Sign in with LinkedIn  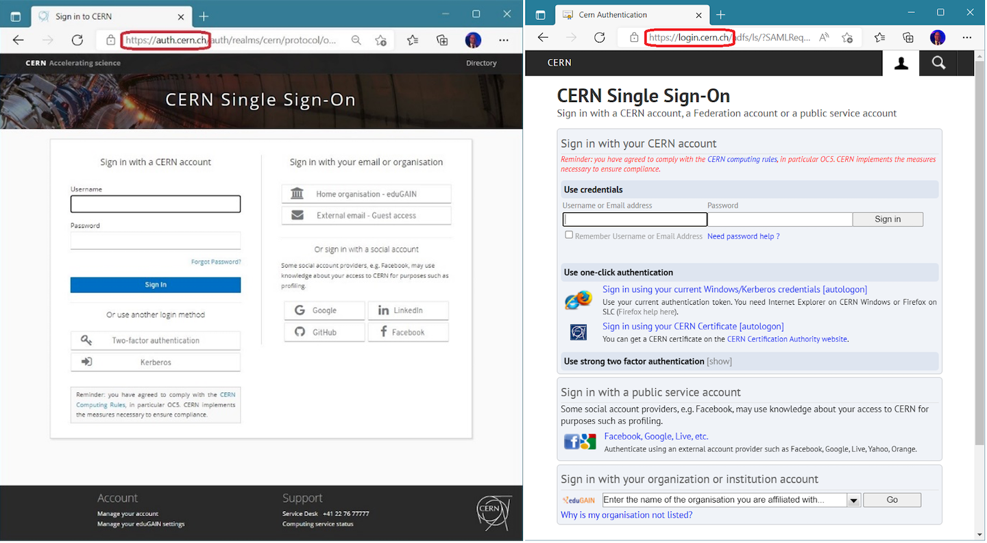408,310
